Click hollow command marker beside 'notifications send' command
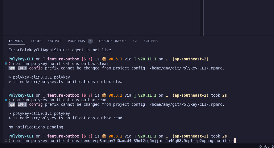The image size is (274, 148). [6, 141]
